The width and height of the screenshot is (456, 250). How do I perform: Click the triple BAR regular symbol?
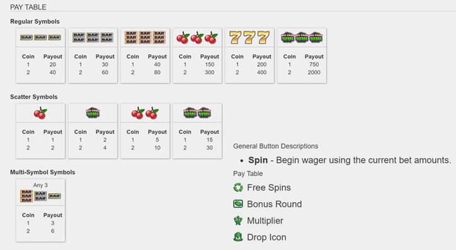145,38
